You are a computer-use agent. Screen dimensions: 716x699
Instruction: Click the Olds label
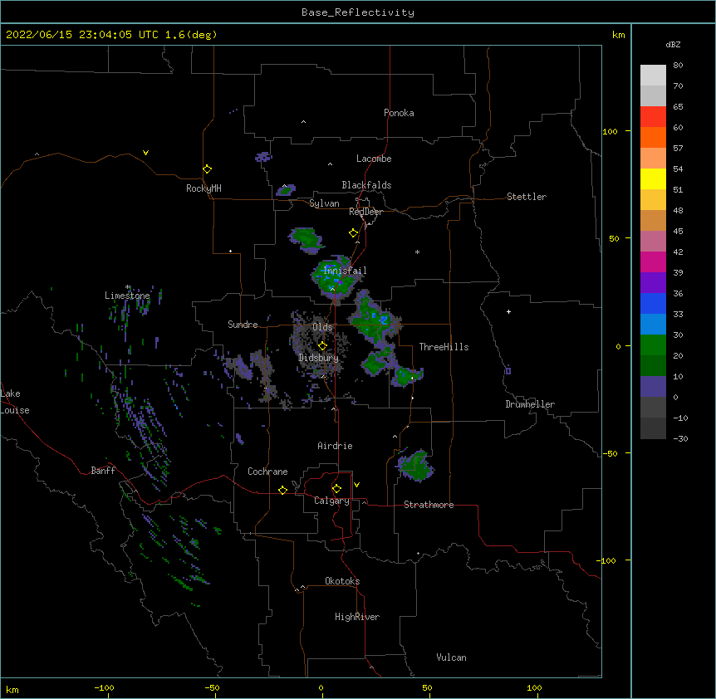[x=322, y=327]
